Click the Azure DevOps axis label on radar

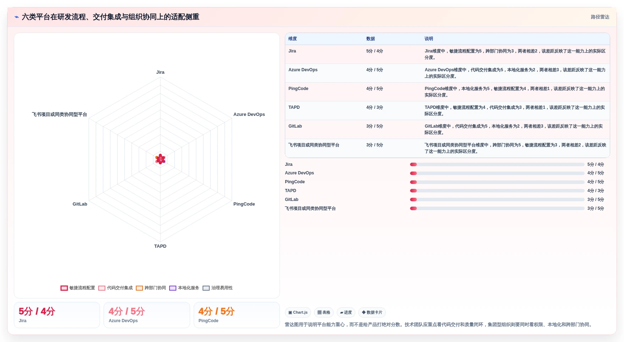[x=249, y=114]
